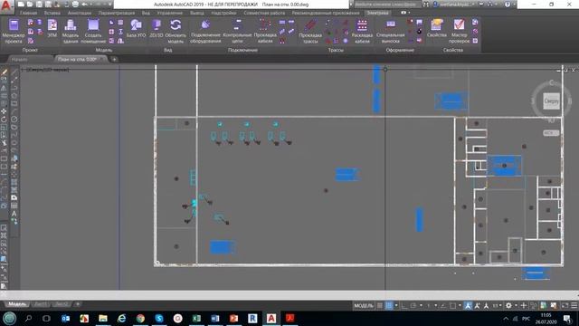This screenshot has height=326, width=579.
Task: Open Модель здания tool
Action: (x=71, y=32)
